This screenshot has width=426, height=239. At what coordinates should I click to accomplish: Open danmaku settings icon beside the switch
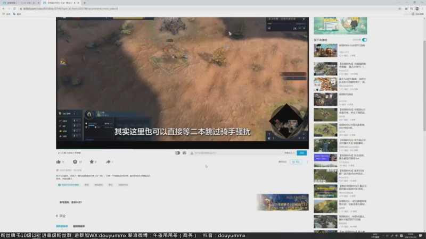point(184,153)
